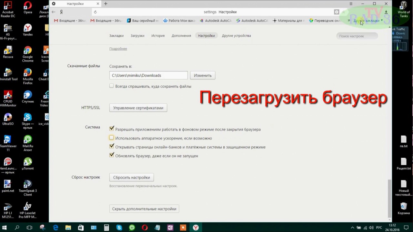The width and height of the screenshot is (413, 232).
Task: Open the Дополнения tab
Action: click(181, 36)
